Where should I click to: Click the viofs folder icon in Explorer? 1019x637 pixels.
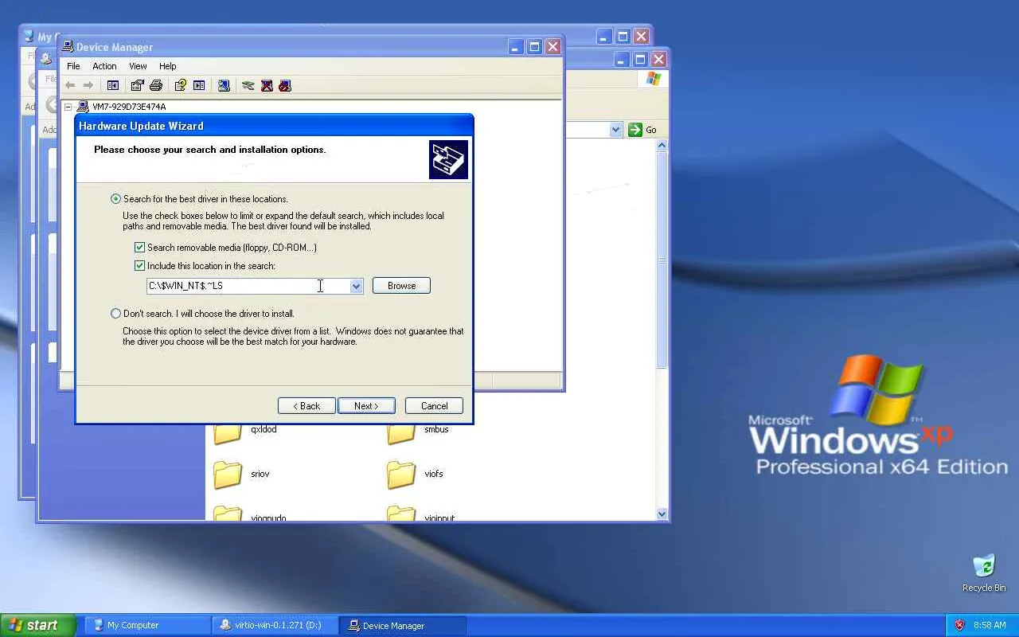(x=401, y=475)
